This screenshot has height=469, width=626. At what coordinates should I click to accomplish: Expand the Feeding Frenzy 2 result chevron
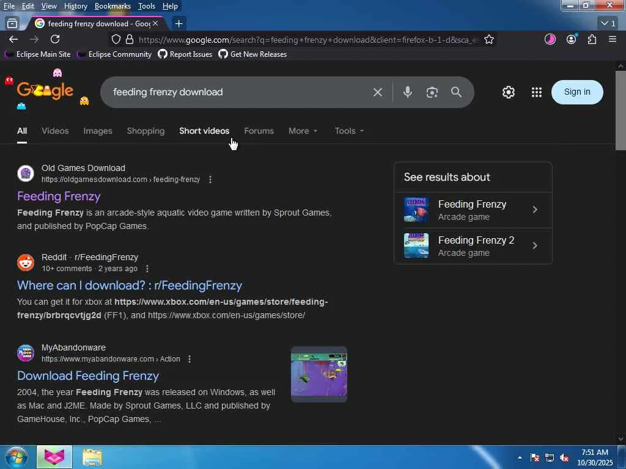point(535,245)
